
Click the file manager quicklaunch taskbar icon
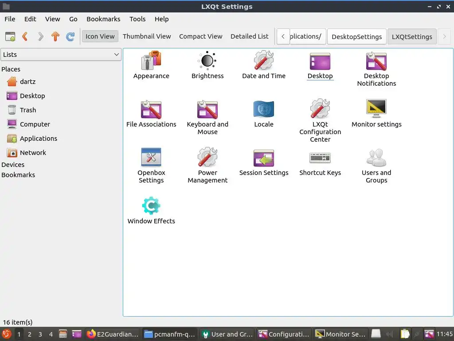coord(63,334)
